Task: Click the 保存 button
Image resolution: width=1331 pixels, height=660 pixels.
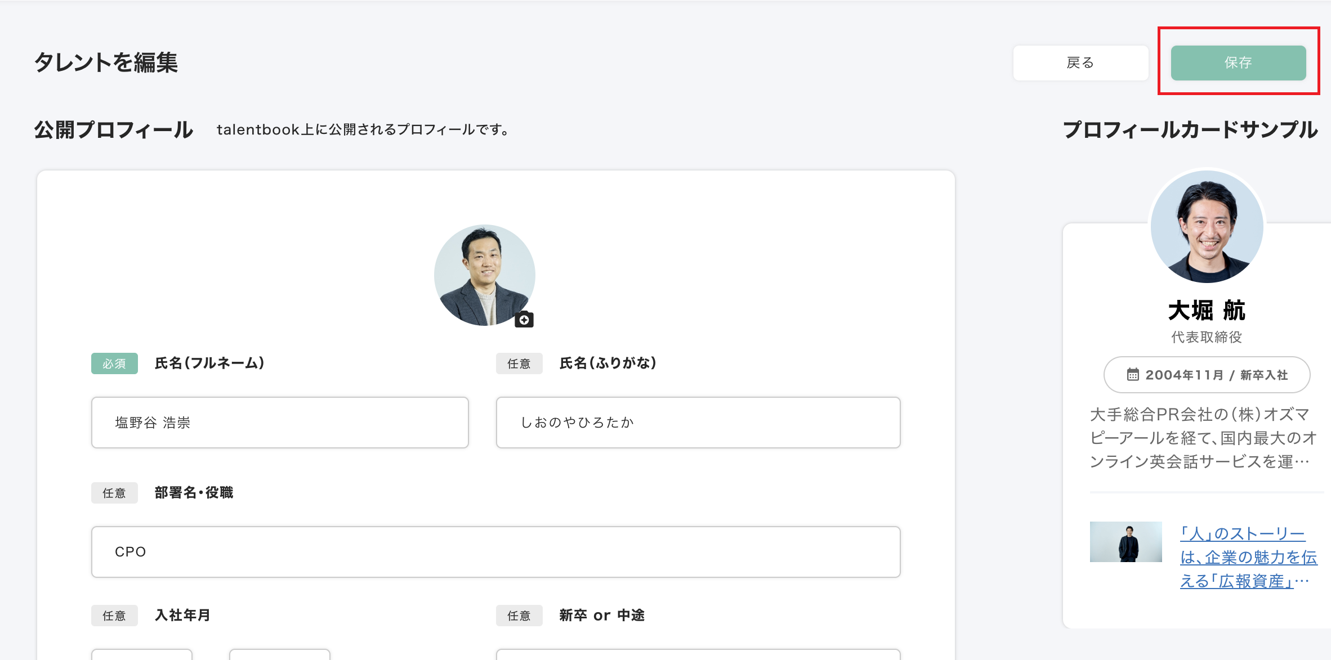Action: tap(1238, 63)
